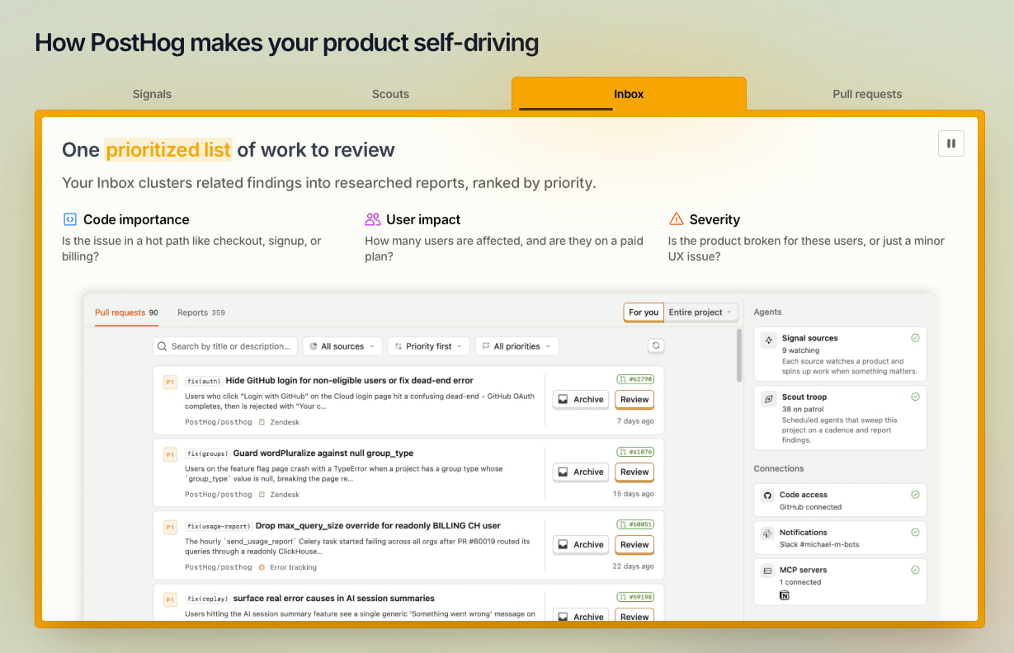Review the Hide GitHub login pull request
Viewport: 1014px width, 653px height.
(x=634, y=399)
